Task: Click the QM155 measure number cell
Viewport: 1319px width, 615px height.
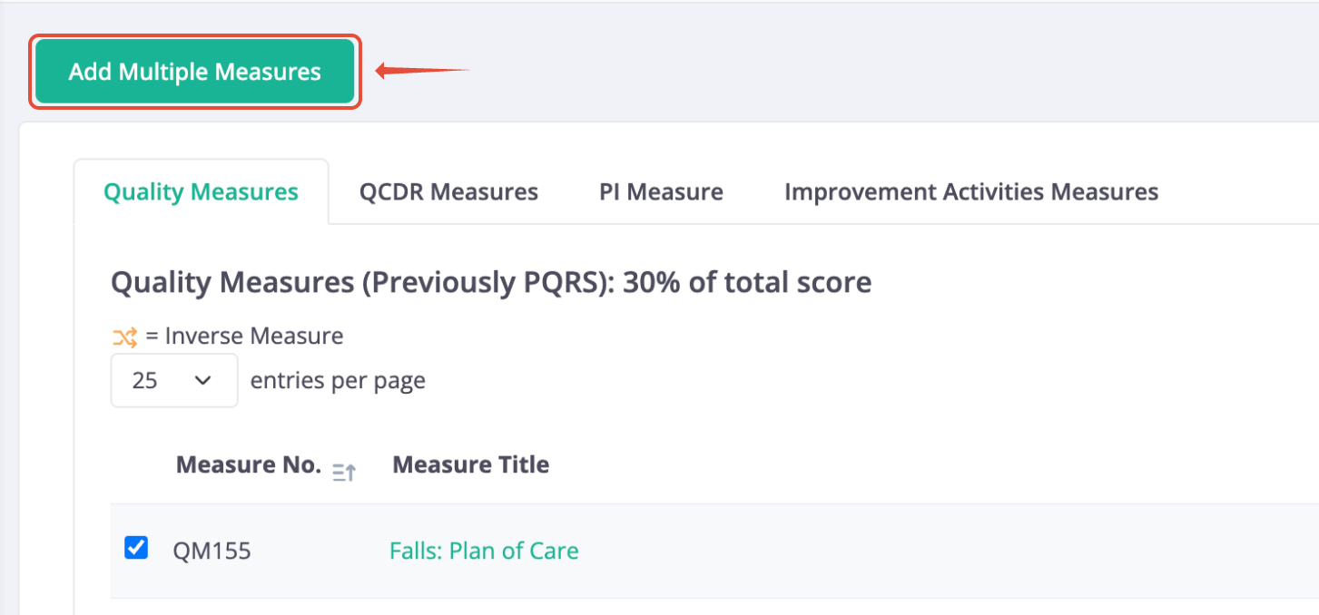Action: pyautogui.click(x=212, y=551)
